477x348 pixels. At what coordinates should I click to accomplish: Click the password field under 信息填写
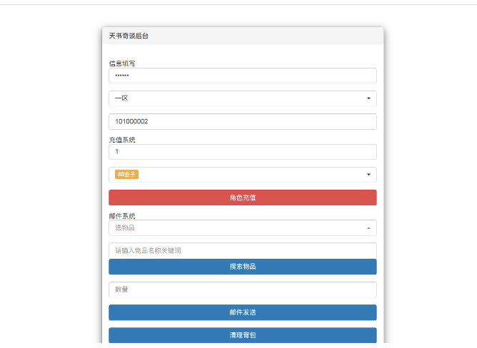click(x=242, y=76)
